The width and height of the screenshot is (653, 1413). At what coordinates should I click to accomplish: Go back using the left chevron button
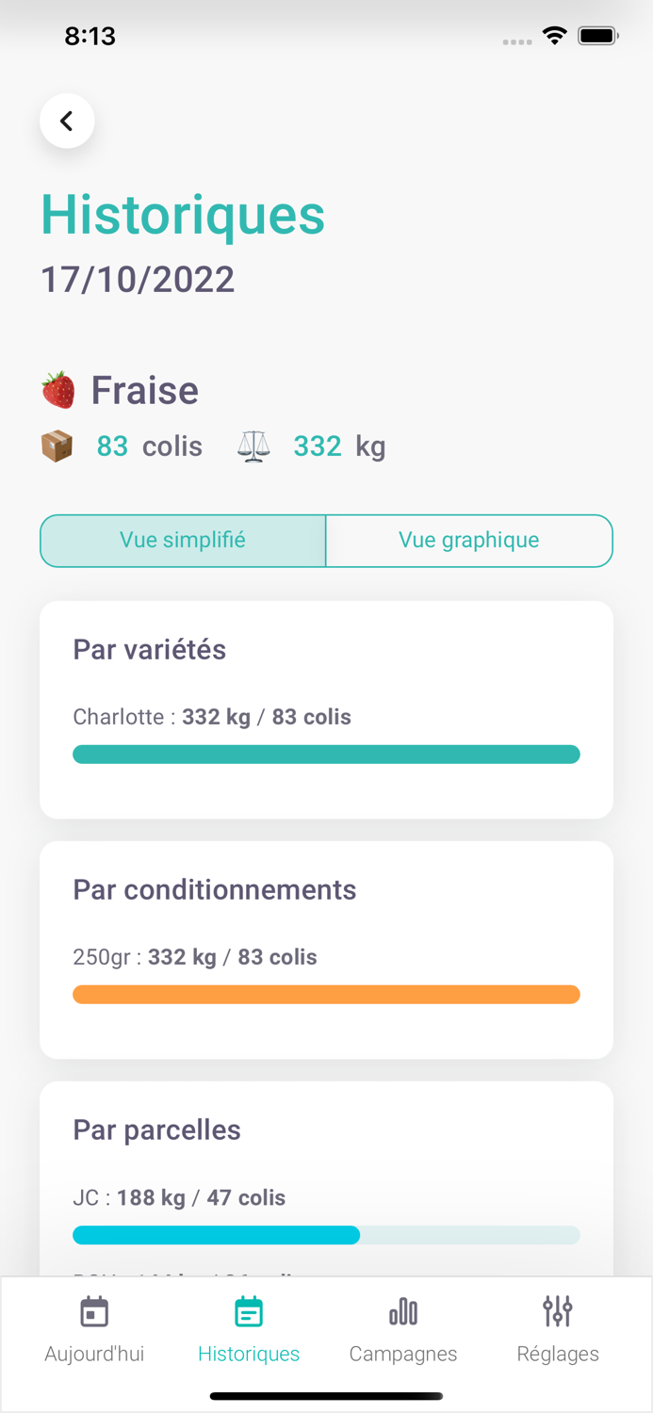[67, 121]
